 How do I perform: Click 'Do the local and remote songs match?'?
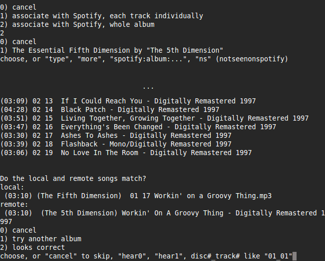73,179
